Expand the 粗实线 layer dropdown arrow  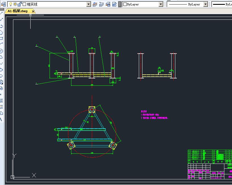[x=88, y=4]
